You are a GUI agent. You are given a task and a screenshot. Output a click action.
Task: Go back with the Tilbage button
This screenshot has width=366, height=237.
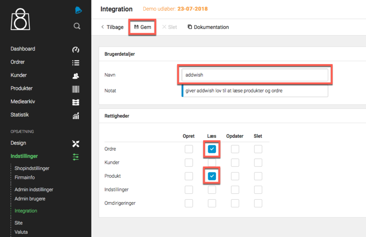coord(112,27)
